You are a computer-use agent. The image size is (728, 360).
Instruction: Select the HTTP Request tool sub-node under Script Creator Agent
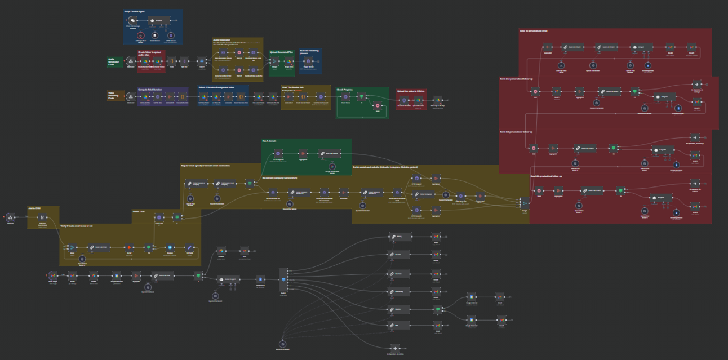[171, 35]
